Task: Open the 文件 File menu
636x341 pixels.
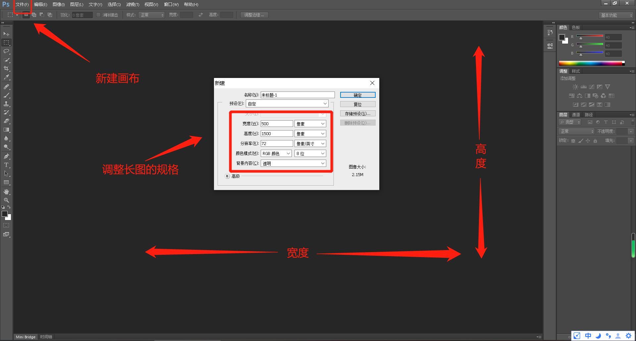Action: tap(22, 5)
